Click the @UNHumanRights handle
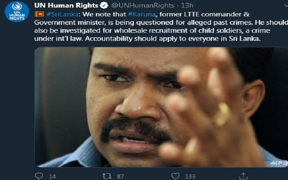 point(143,6)
